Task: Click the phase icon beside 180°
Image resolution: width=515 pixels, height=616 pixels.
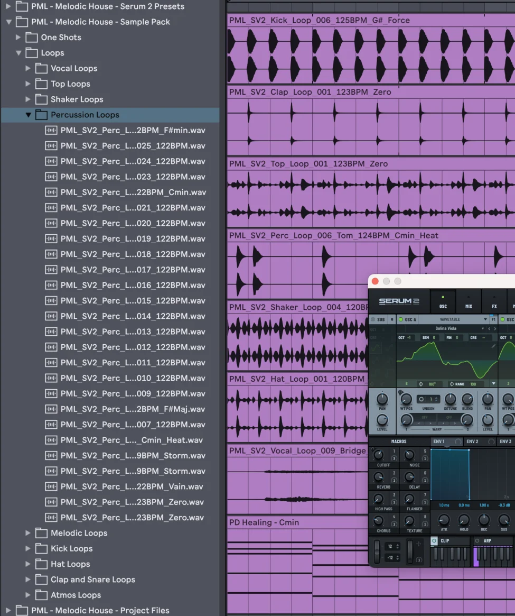Action: 421,384
